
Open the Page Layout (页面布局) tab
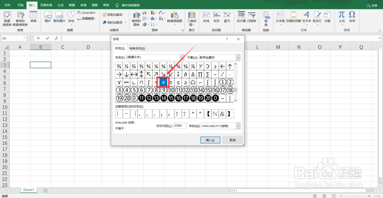46,5
